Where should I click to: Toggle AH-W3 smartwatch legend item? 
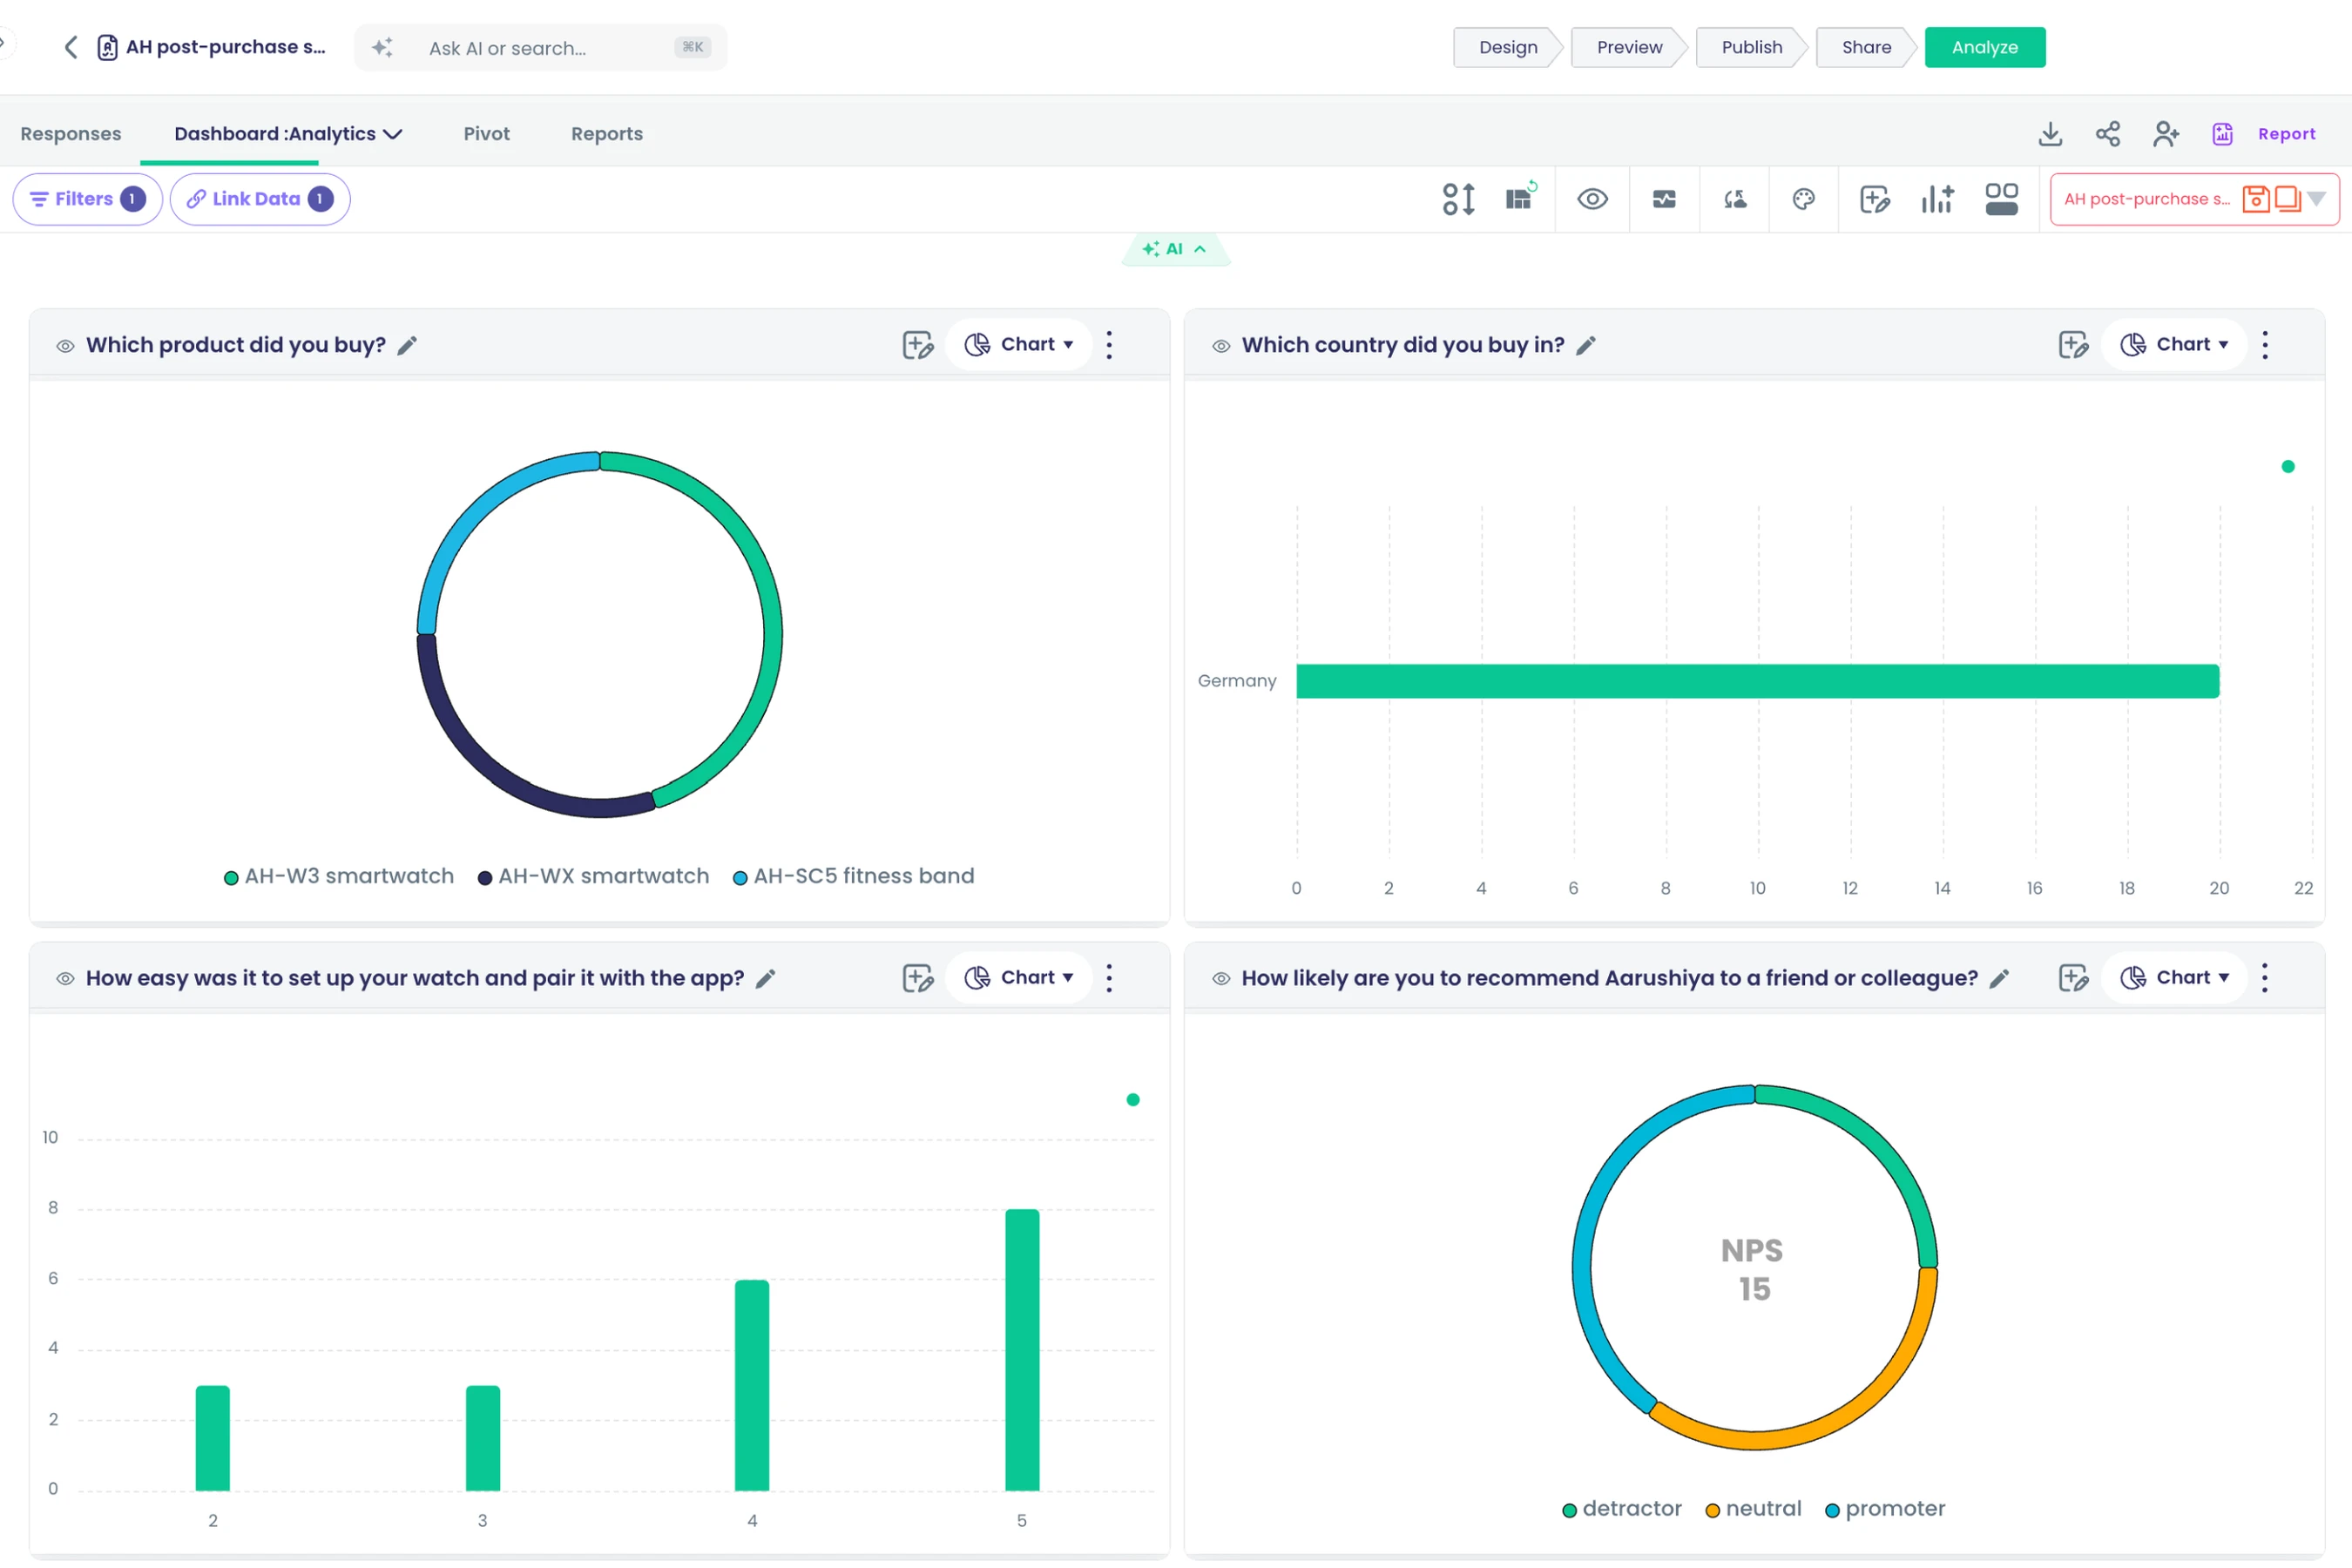pos(339,876)
